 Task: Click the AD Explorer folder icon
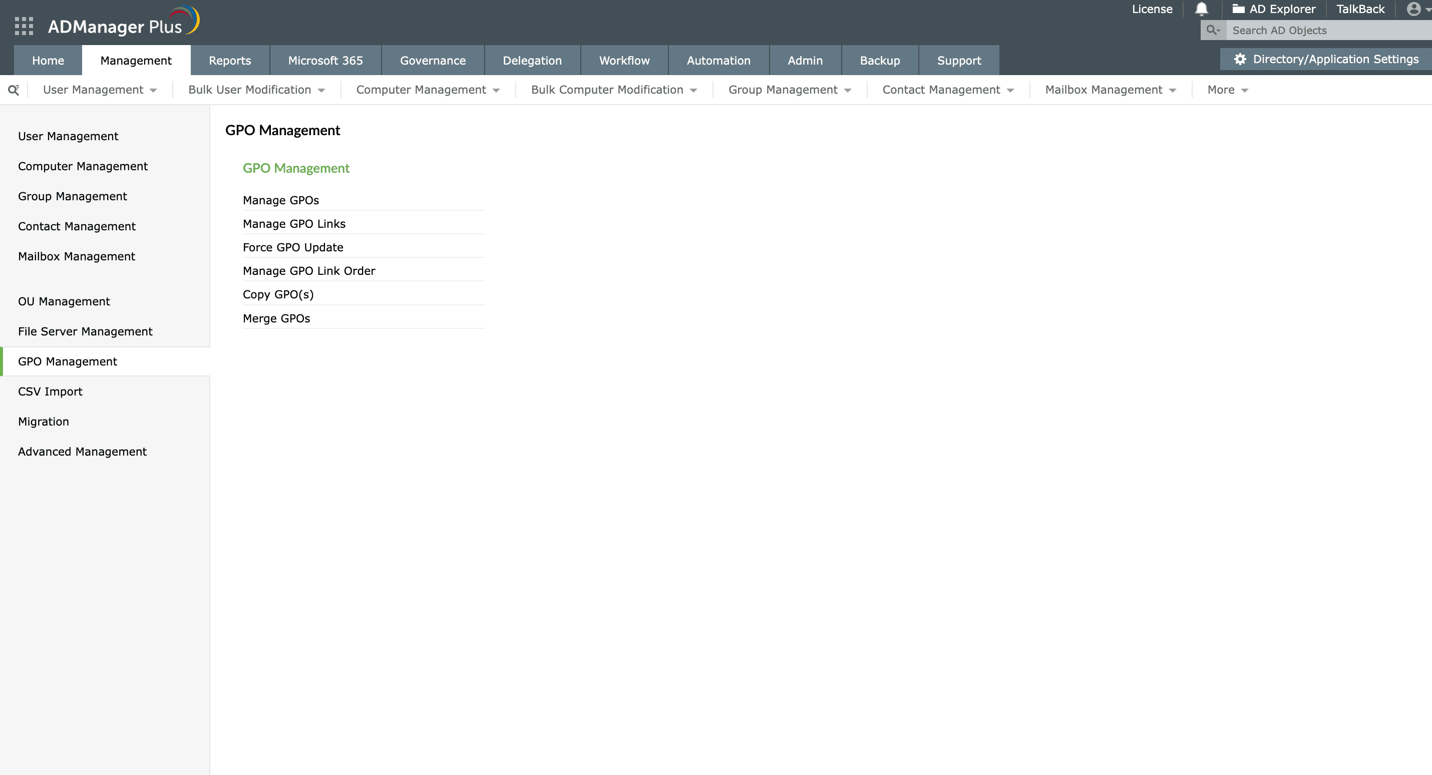1238,9
